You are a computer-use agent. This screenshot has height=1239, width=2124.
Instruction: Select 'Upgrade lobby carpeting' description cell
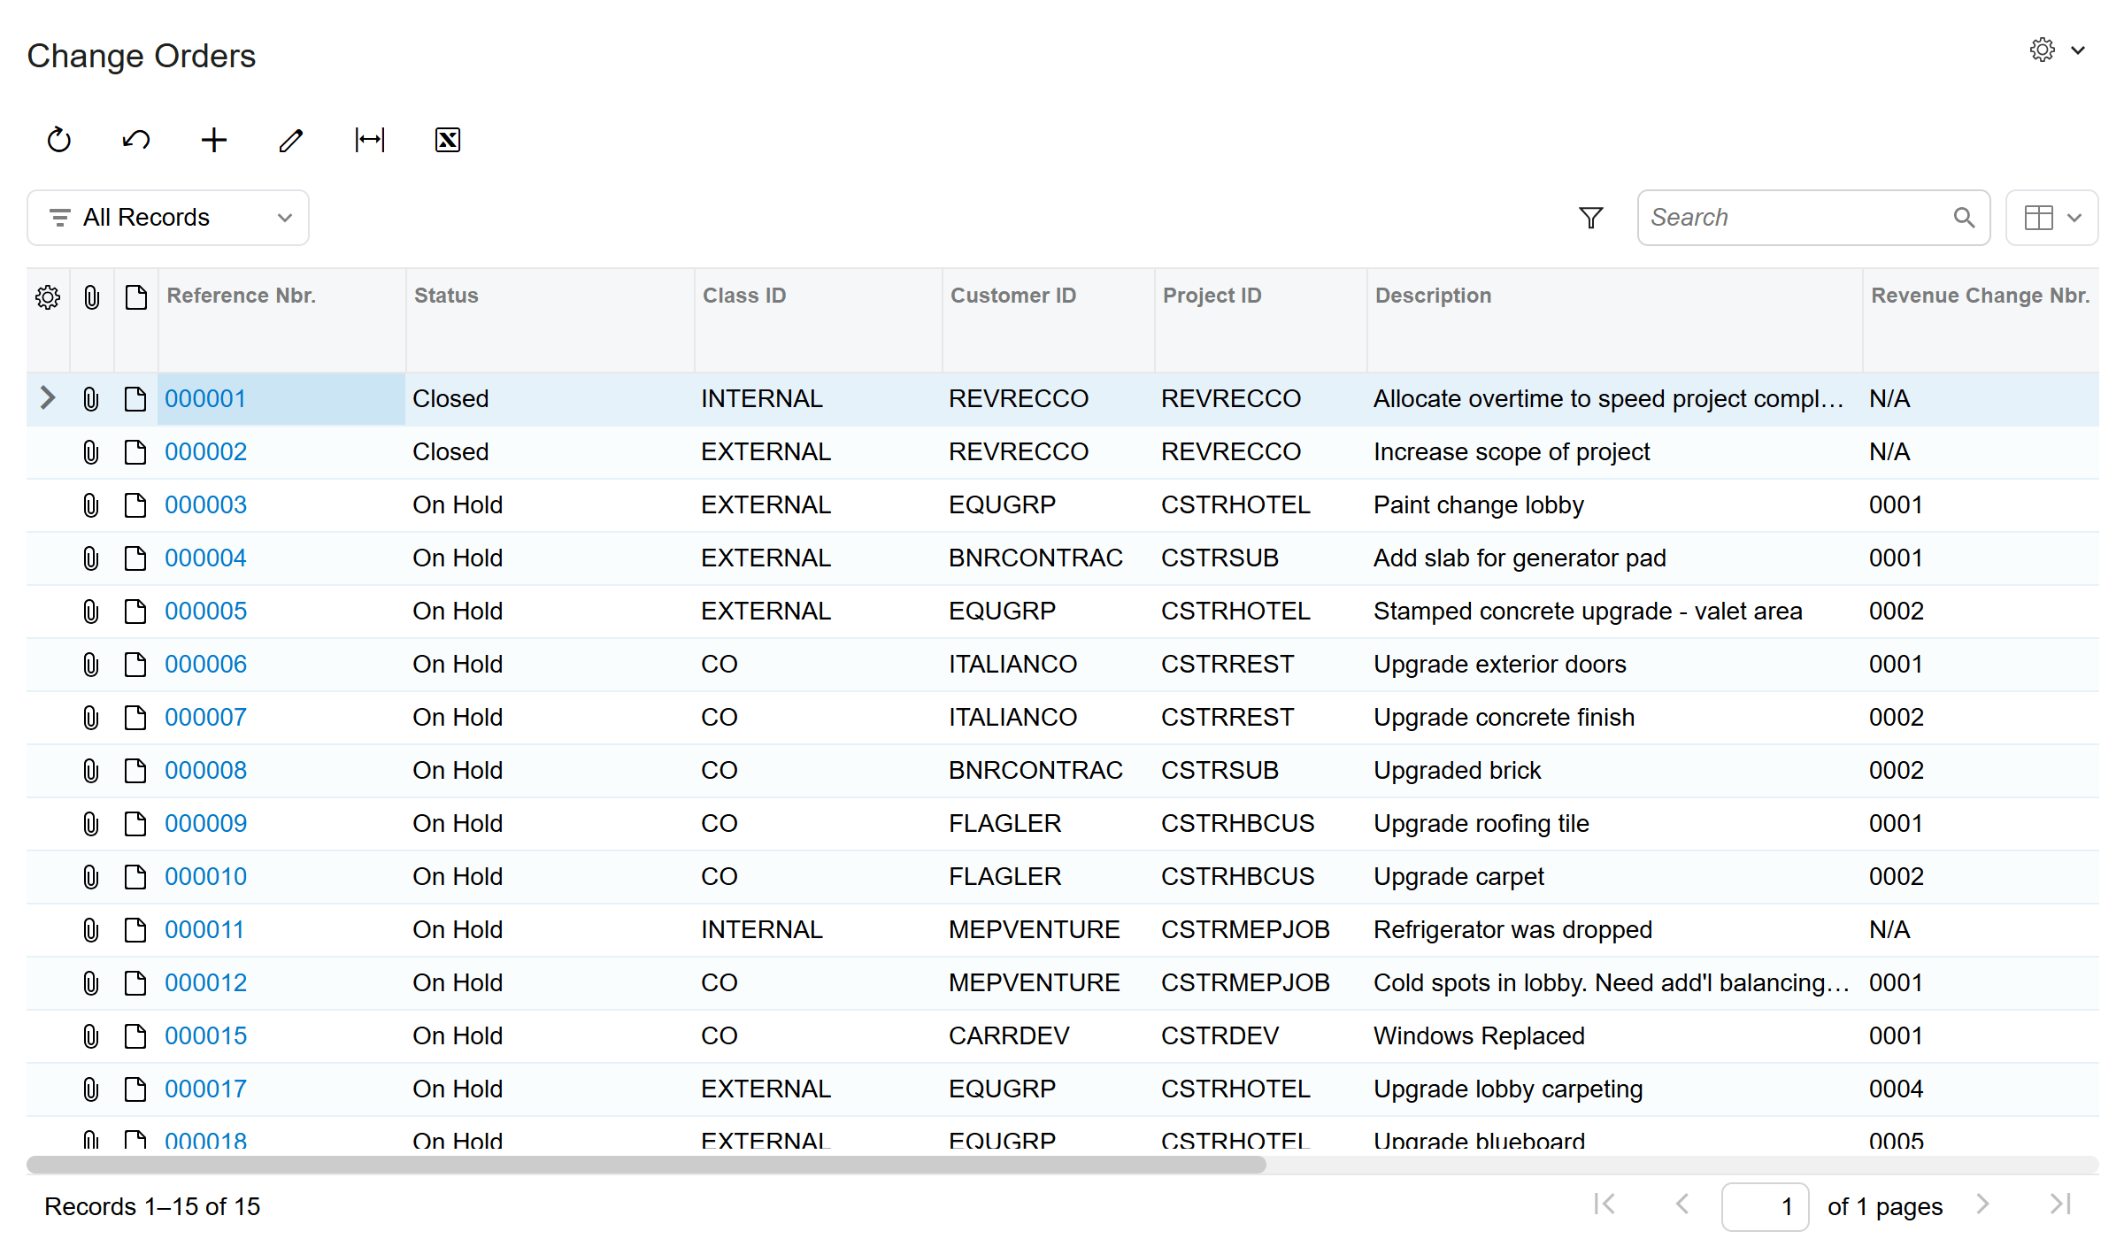tap(1614, 1089)
